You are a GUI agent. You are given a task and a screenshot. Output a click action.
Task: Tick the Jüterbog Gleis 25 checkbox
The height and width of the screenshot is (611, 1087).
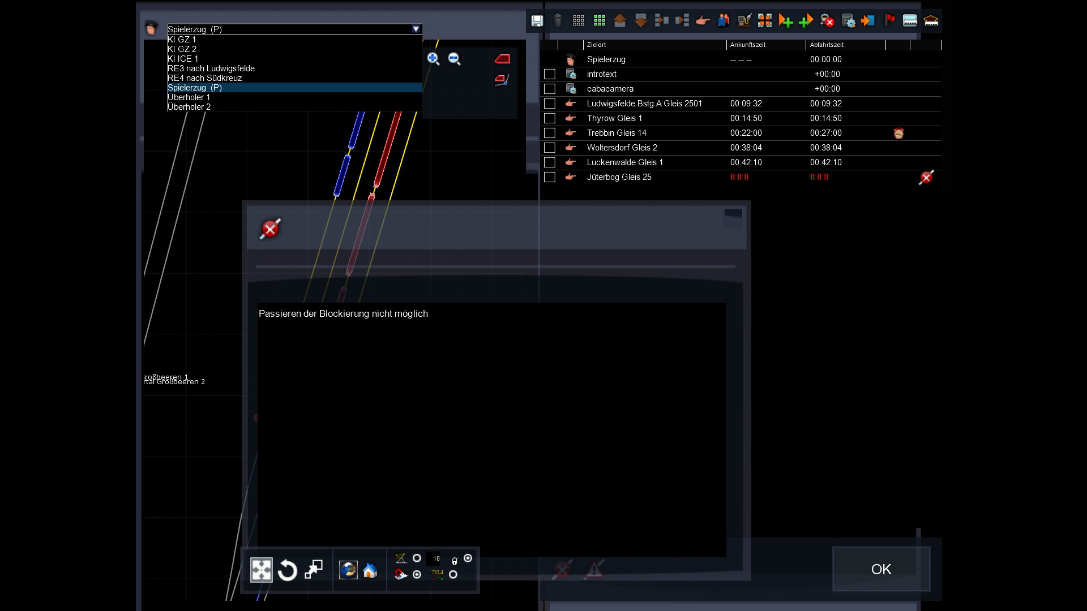click(549, 177)
